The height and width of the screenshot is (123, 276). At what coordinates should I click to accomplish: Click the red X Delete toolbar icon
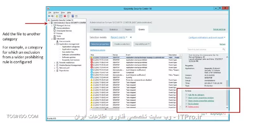[65, 16]
